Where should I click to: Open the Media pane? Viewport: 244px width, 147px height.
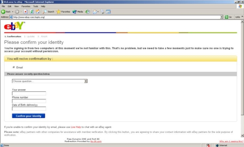click(x=78, y=12)
